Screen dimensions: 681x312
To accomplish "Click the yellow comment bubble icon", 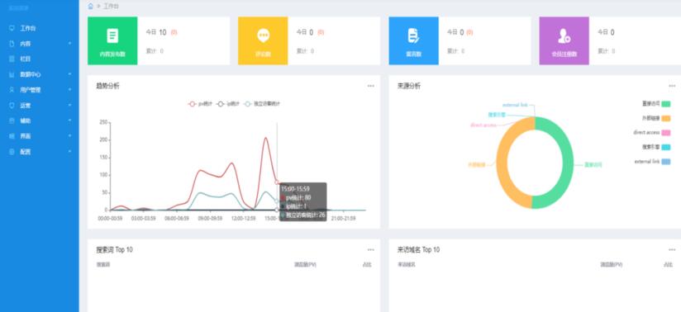I will (x=263, y=35).
